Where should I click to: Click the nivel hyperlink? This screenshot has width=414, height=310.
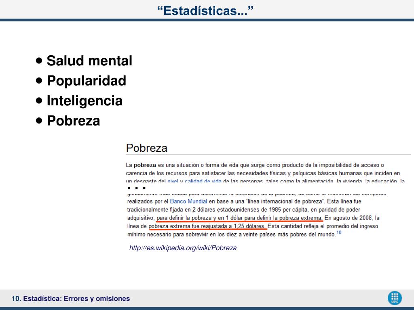click(173, 181)
